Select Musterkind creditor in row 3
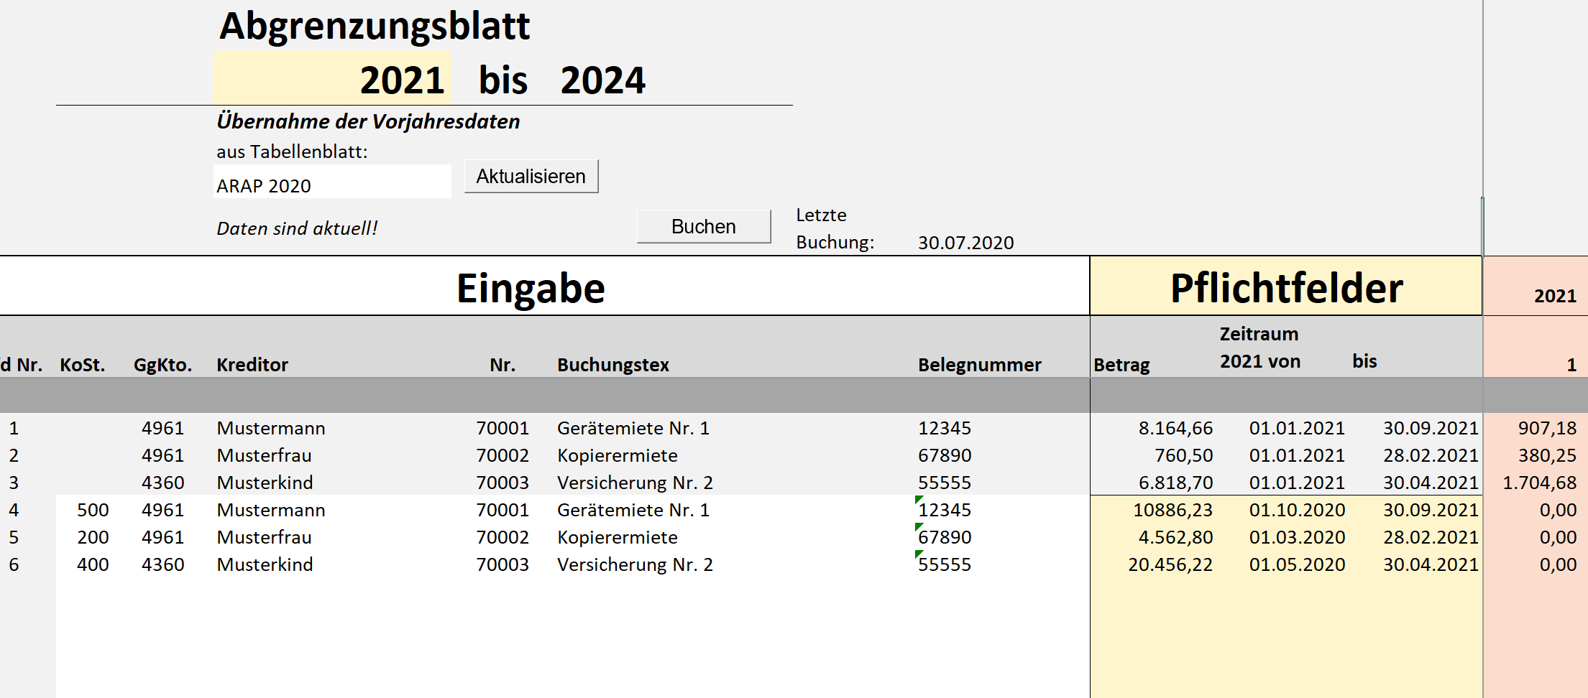This screenshot has height=698, width=1588. click(x=265, y=483)
